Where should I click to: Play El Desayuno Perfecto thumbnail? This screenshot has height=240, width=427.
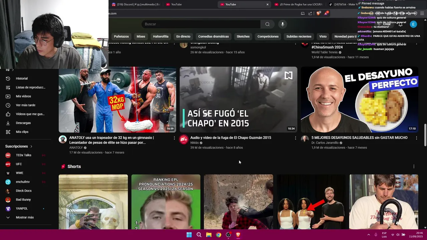click(x=360, y=100)
